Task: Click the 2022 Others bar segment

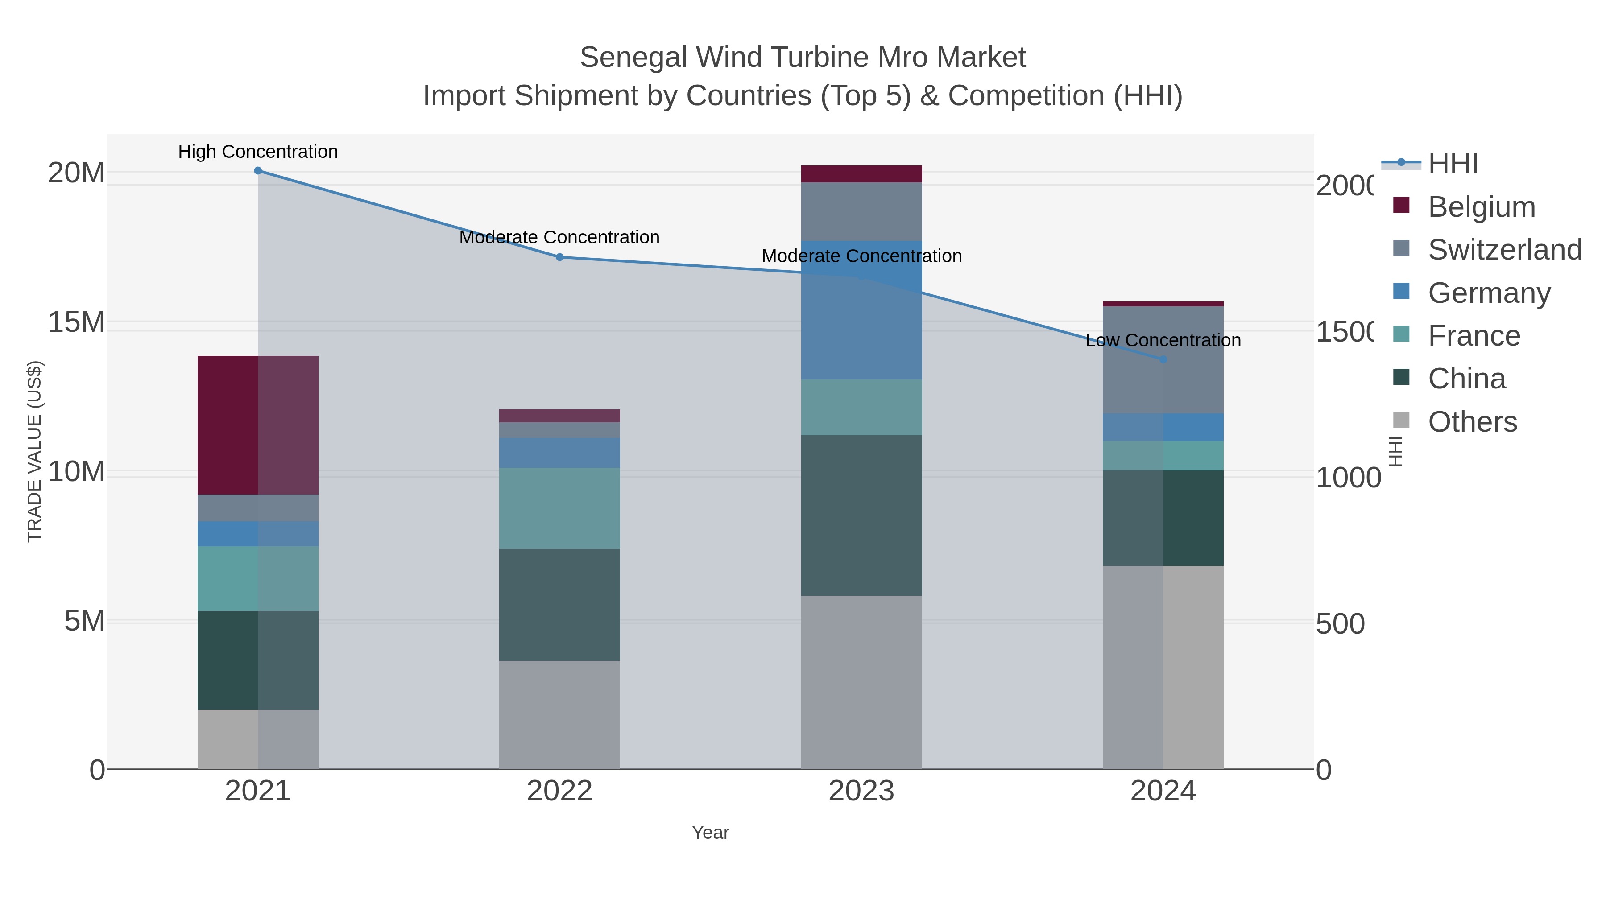Action: (x=560, y=715)
